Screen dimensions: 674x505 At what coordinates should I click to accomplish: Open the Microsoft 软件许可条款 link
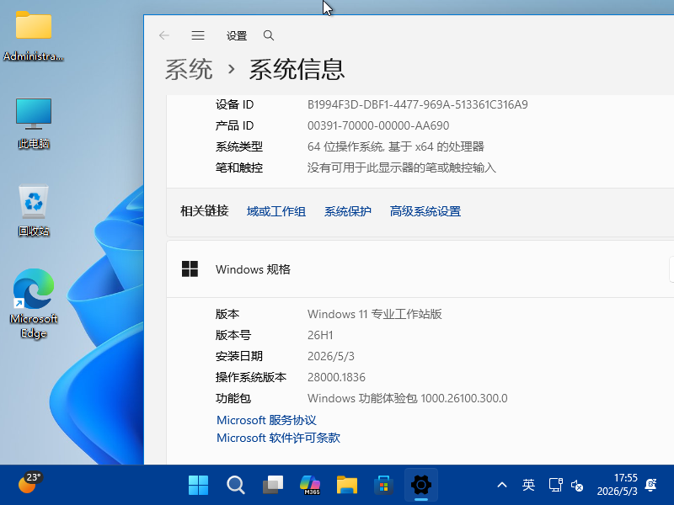point(278,438)
